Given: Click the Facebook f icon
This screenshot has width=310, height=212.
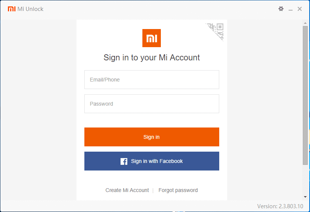Looking at the screenshot, I should 124,161.
